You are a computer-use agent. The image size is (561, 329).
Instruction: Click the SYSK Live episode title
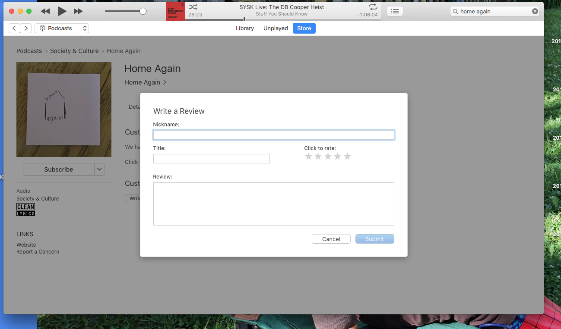pos(282,7)
